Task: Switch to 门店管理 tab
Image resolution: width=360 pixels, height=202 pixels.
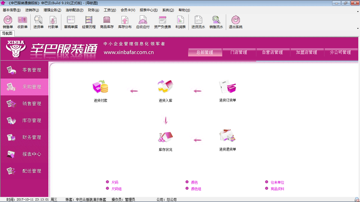Action: 239,52
